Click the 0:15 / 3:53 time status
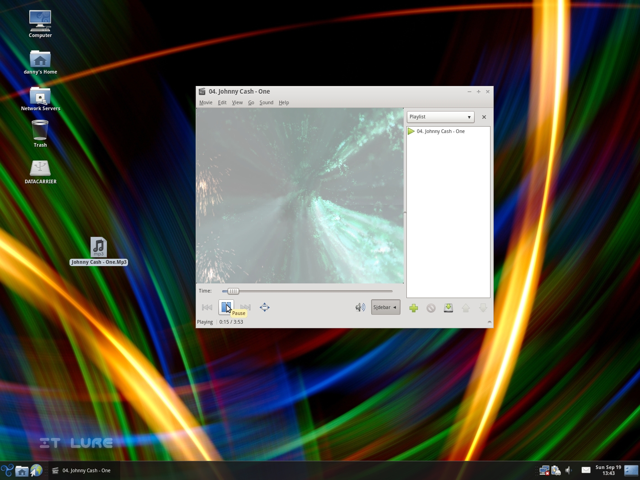This screenshot has width=640, height=480. (231, 322)
